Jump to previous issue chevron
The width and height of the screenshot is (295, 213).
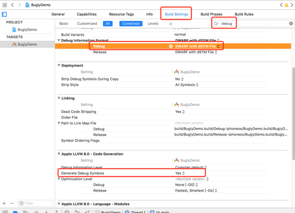pyautogui.click(x=281, y=5)
